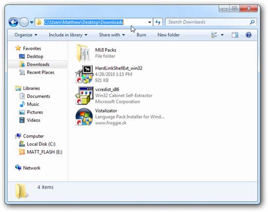This screenshot has width=268, height=212.
Task: Expand the Organize dropdown menu
Action: tap(26, 35)
